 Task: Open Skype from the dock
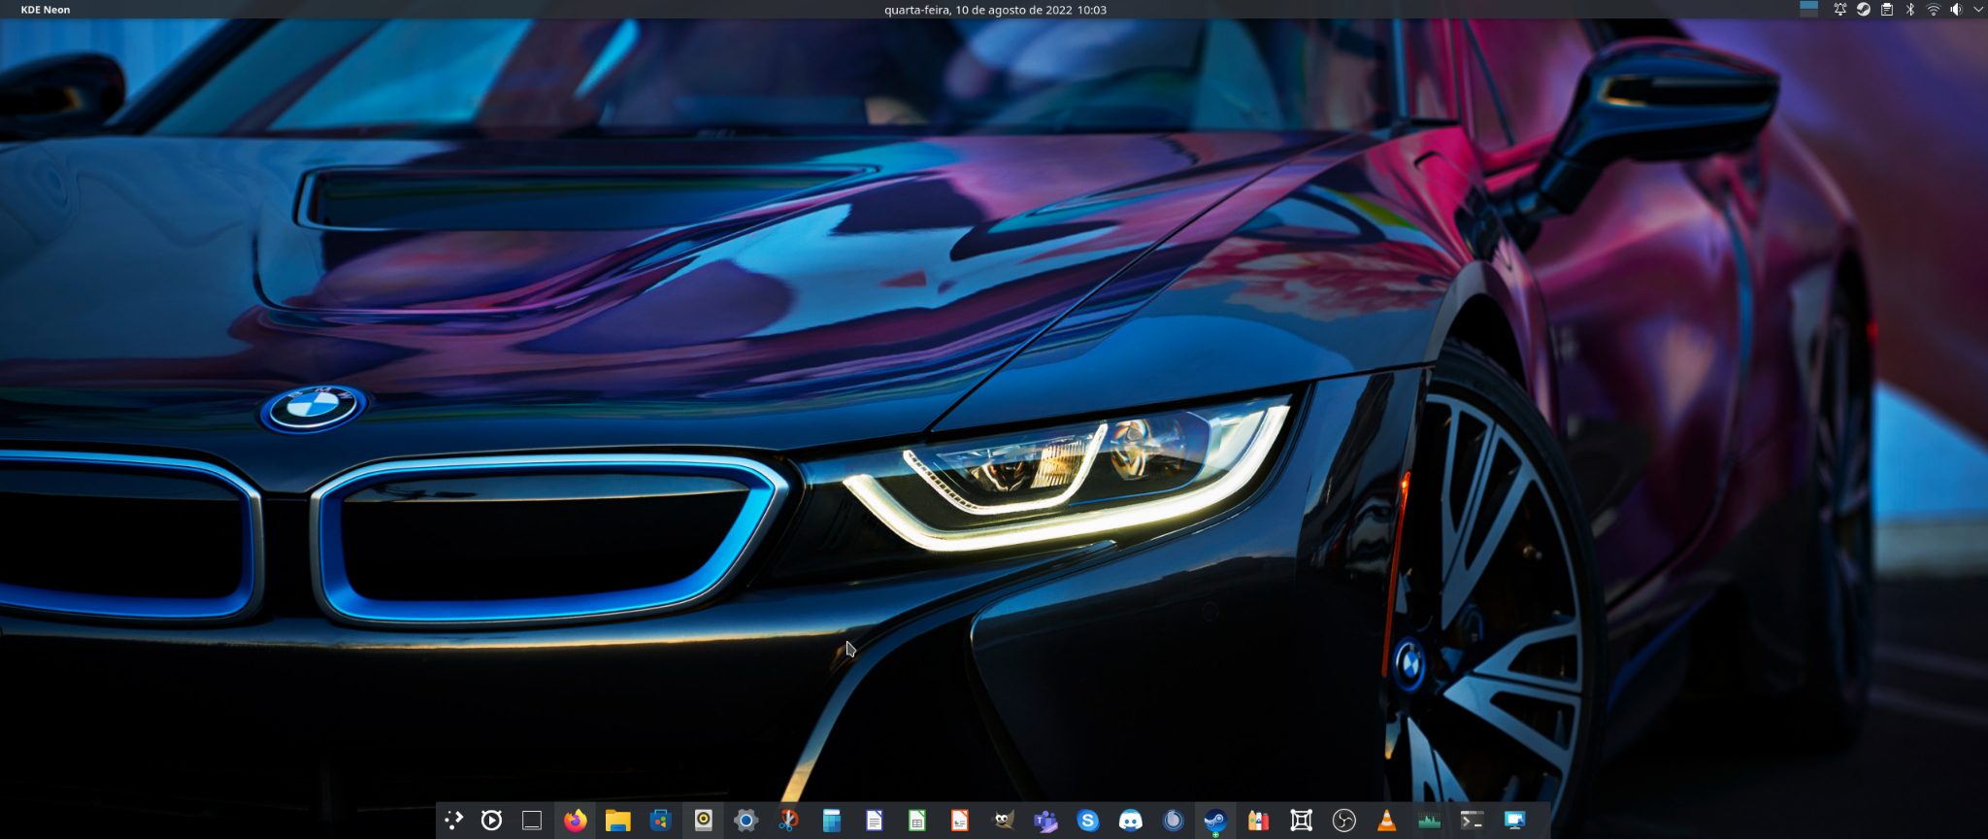(x=1088, y=821)
